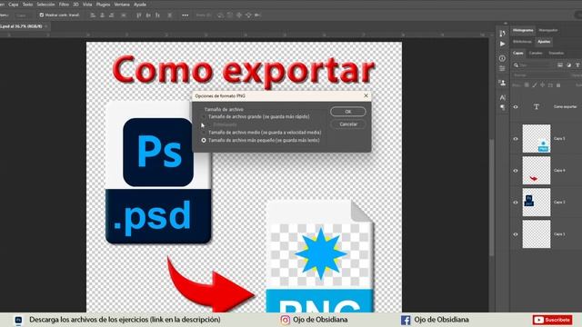582x327 pixels.
Task: Switch to the Navegador tab
Action: click(x=547, y=30)
